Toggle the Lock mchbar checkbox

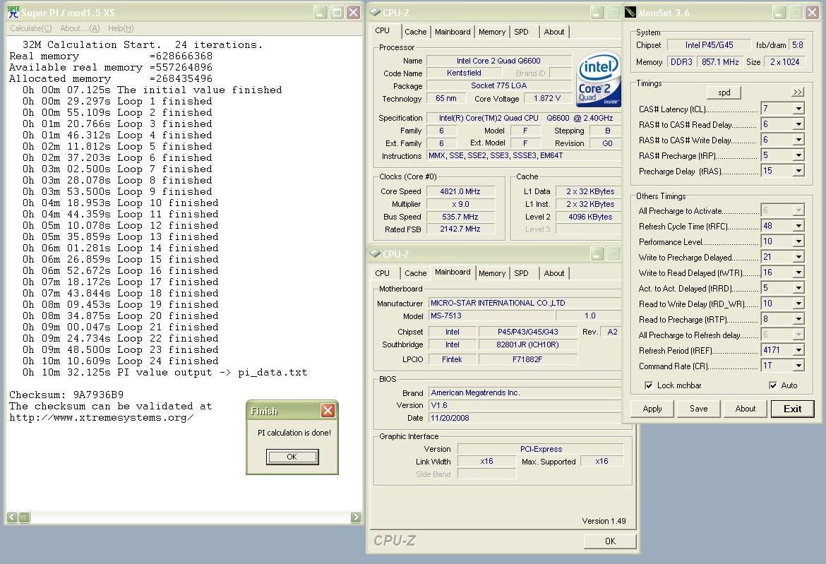point(649,385)
